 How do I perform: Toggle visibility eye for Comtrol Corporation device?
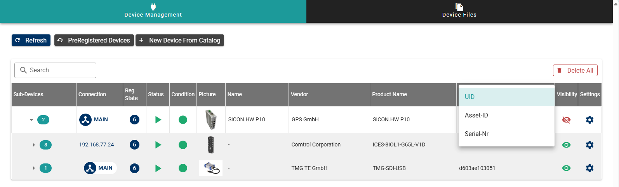click(x=566, y=145)
